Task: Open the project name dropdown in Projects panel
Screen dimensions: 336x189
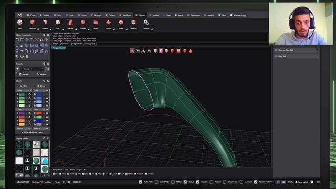Action: point(32,69)
